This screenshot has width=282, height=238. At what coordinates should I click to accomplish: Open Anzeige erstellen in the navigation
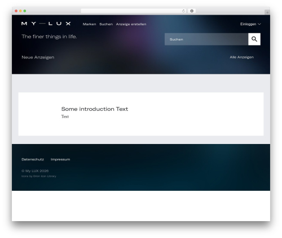tap(131, 24)
